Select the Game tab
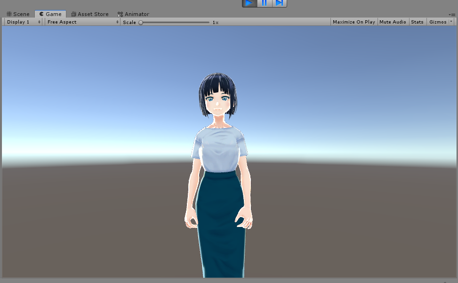458x283 pixels. point(50,14)
